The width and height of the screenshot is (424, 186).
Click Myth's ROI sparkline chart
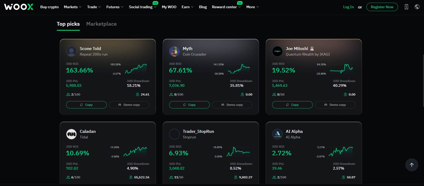click(239, 69)
